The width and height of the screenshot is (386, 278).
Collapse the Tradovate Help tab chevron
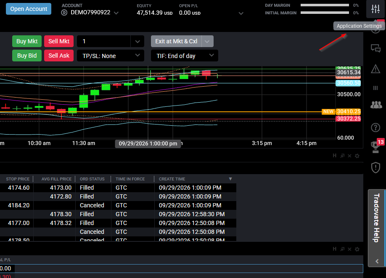[377, 261]
